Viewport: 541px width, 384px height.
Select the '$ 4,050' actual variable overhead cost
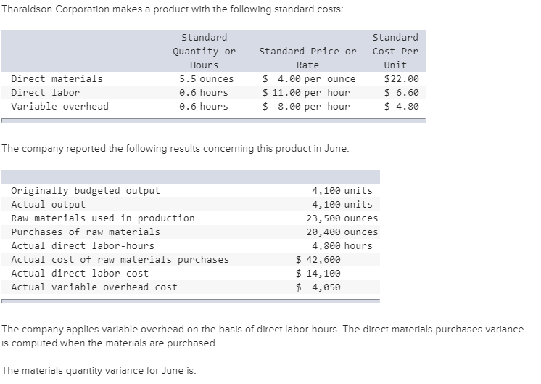coord(318,287)
